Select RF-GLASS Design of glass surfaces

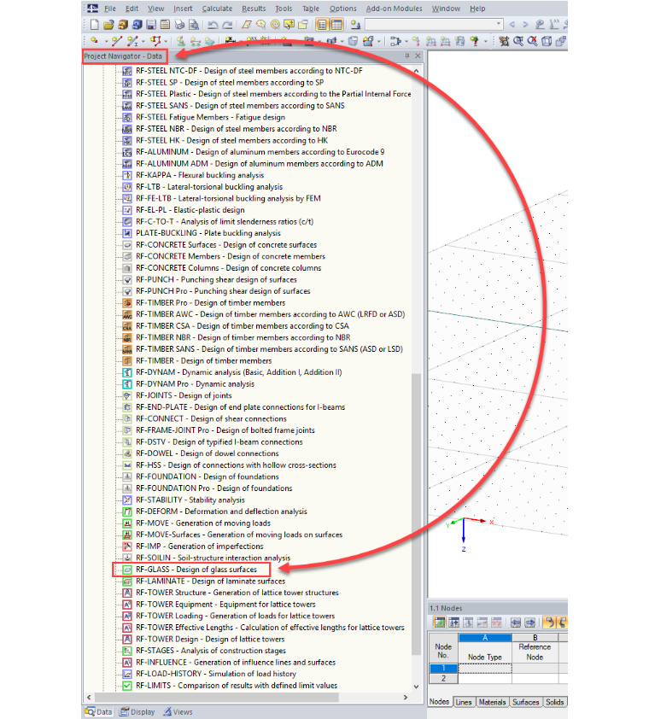click(196, 569)
